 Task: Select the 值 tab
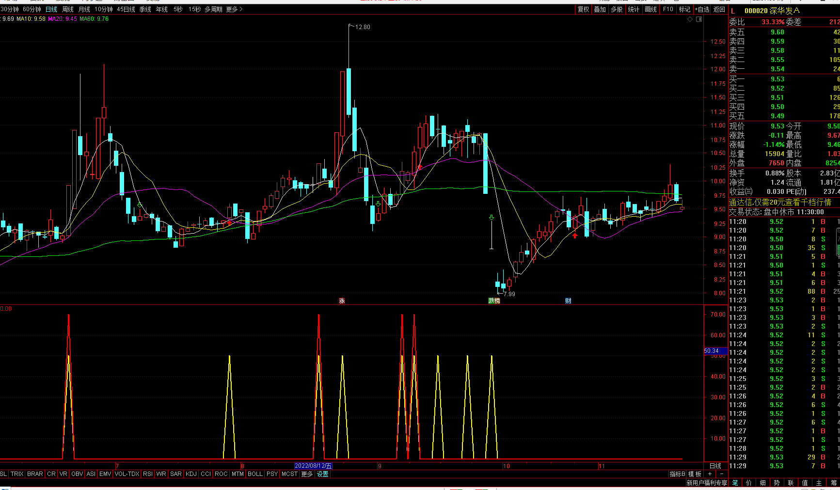[x=805, y=483]
